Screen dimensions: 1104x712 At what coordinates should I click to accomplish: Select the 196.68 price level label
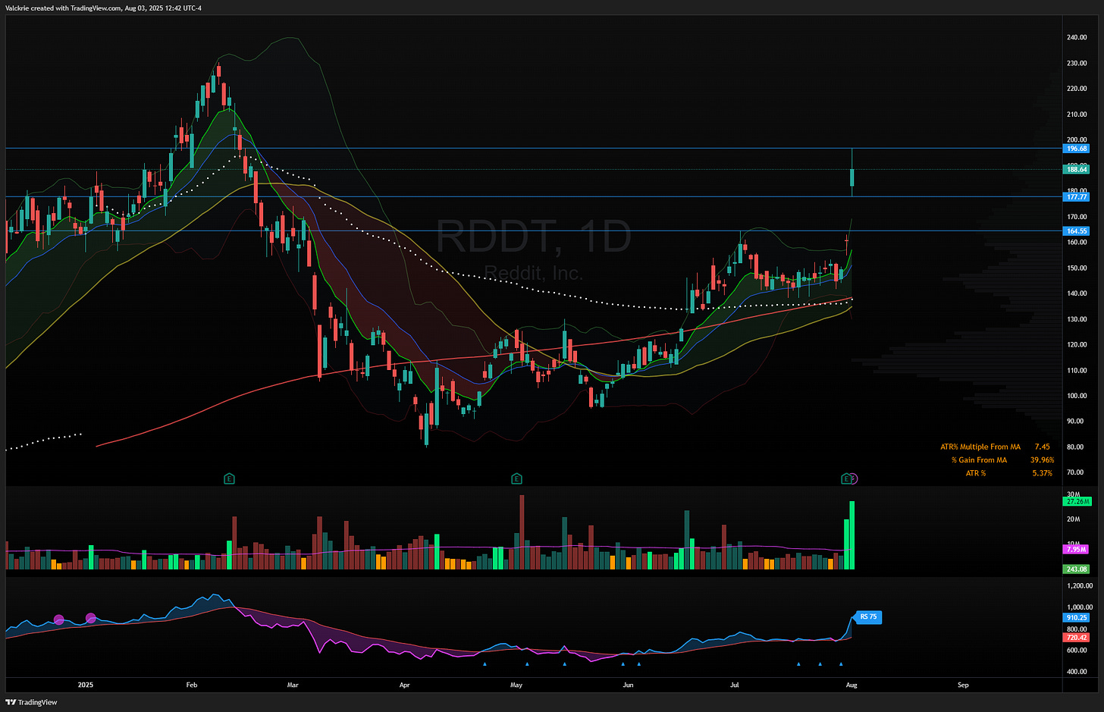coord(1077,149)
